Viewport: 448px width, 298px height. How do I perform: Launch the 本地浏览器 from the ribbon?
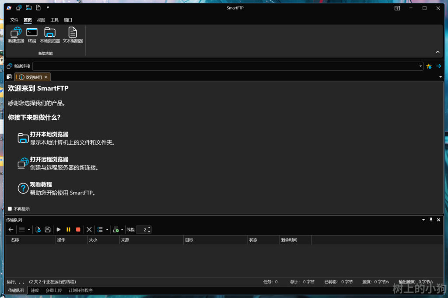(x=50, y=32)
